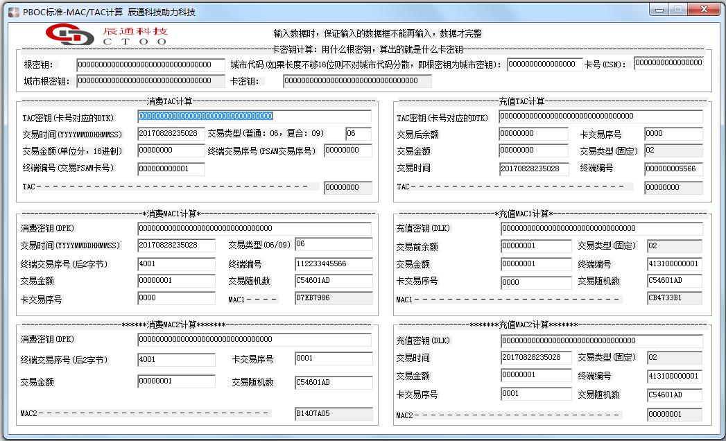
Task: Click 交易时间 field in 充值MAC2计算
Action: [x=536, y=358]
